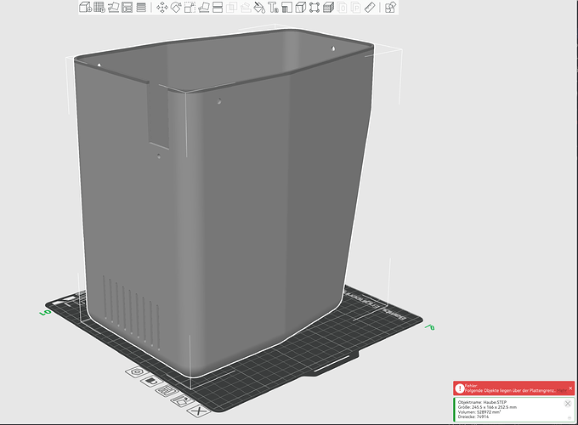Click the arrange objects on plate icon
Image resolution: width=578 pixels, height=425 pixels.
[x=167, y=391]
